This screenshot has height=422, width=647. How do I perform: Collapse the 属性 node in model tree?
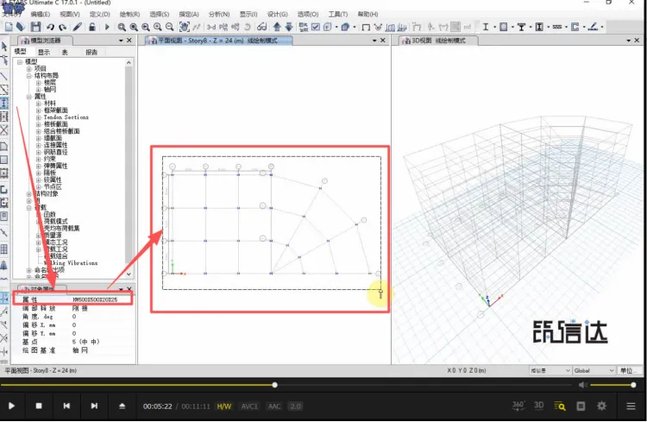tap(29, 97)
